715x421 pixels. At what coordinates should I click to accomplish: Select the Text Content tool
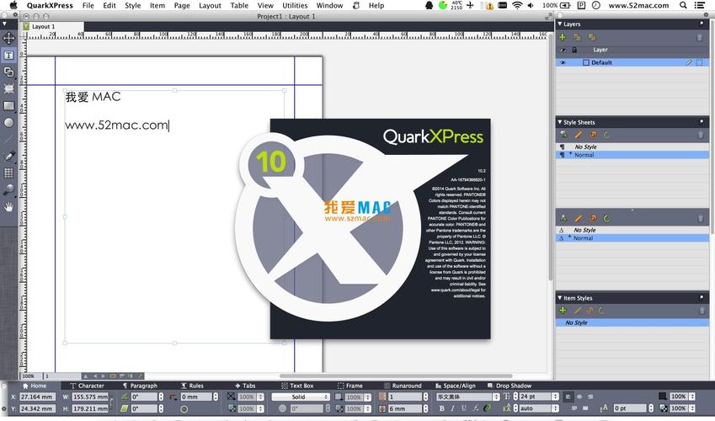[x=8, y=56]
